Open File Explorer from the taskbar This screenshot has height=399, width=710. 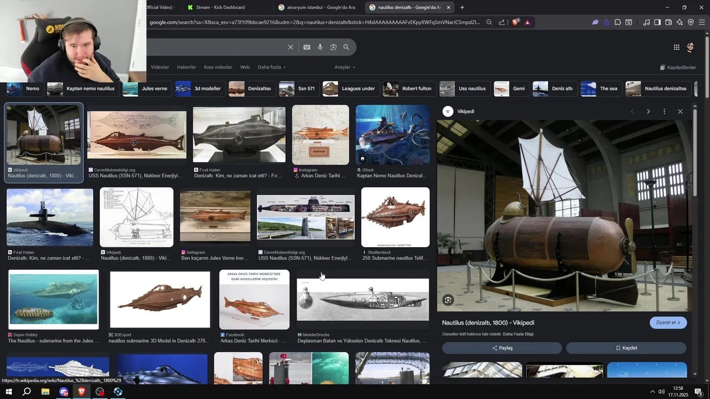point(45,392)
